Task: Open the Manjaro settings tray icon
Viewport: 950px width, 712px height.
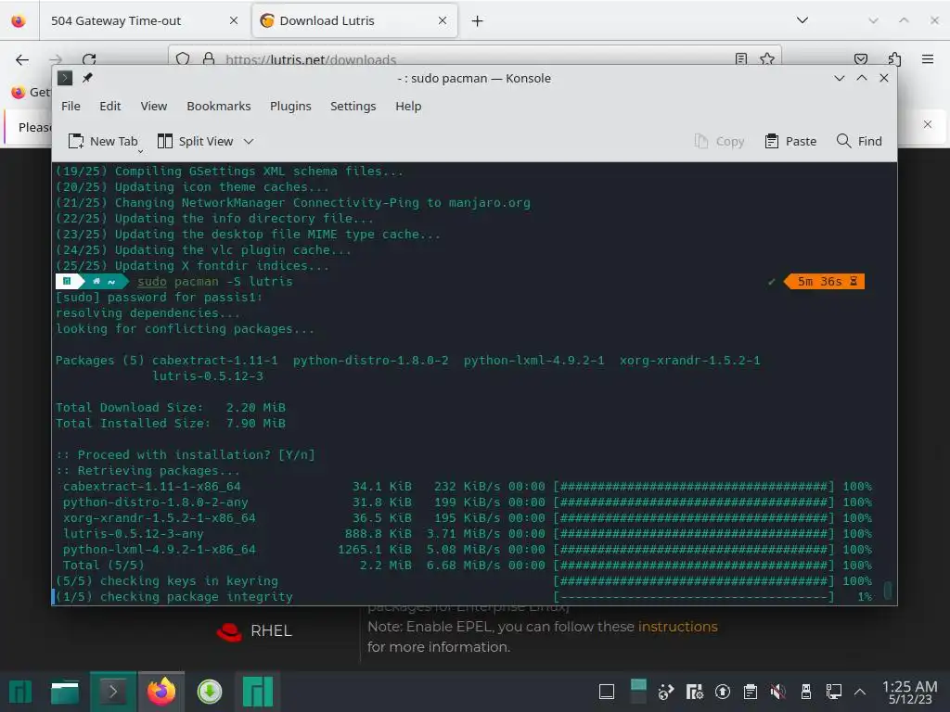Action: (694, 692)
